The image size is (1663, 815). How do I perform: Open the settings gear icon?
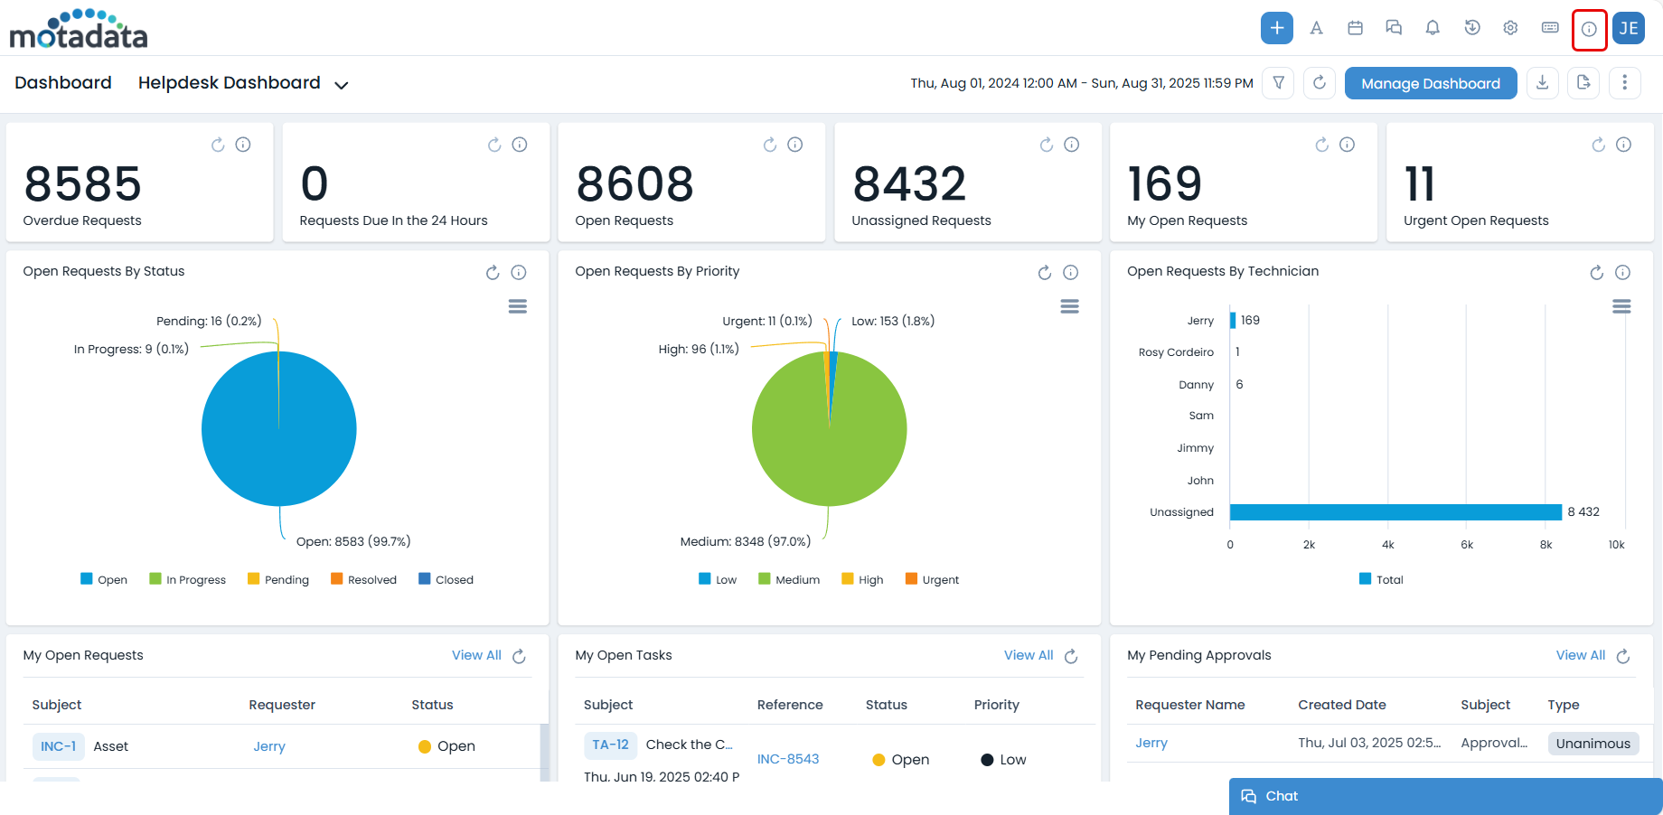[1510, 28]
